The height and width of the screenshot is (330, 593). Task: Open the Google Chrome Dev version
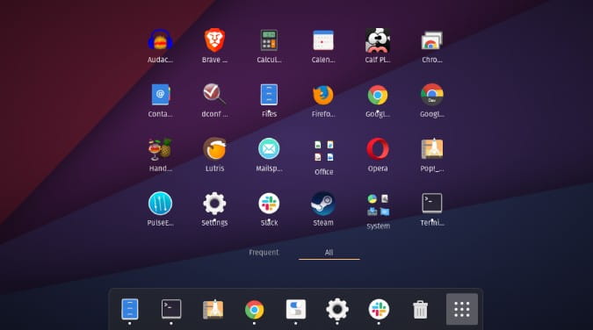pos(432,95)
